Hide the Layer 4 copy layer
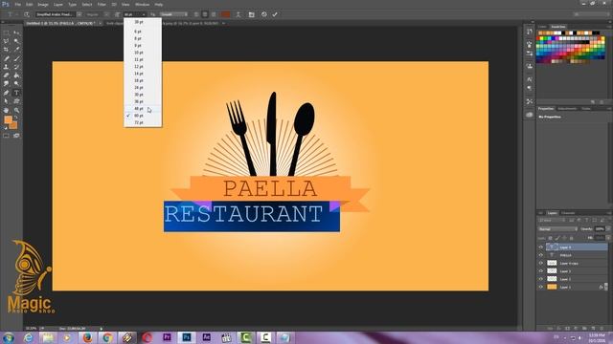Screen dimensions: 613x344 [x=541, y=264]
